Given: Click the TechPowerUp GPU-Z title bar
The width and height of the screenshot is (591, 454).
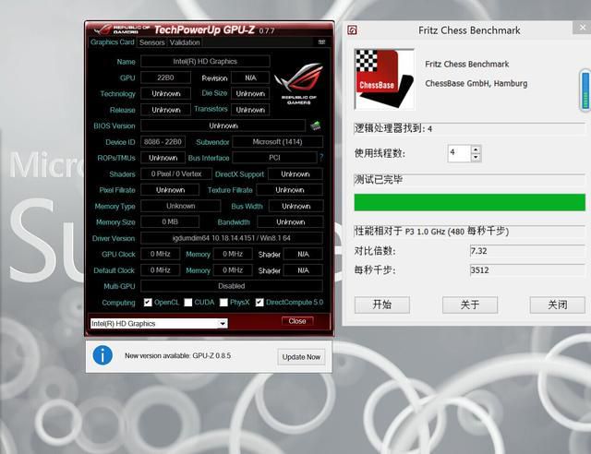Looking at the screenshot, I should [x=210, y=30].
